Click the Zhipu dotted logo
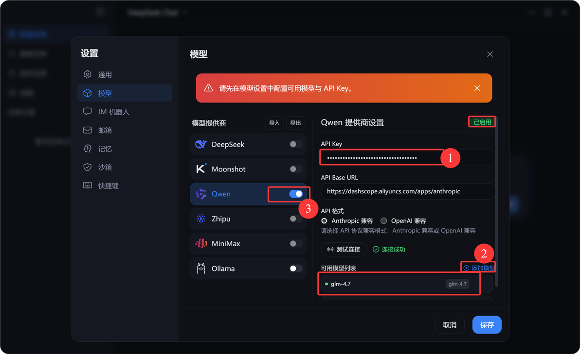 tap(201, 219)
